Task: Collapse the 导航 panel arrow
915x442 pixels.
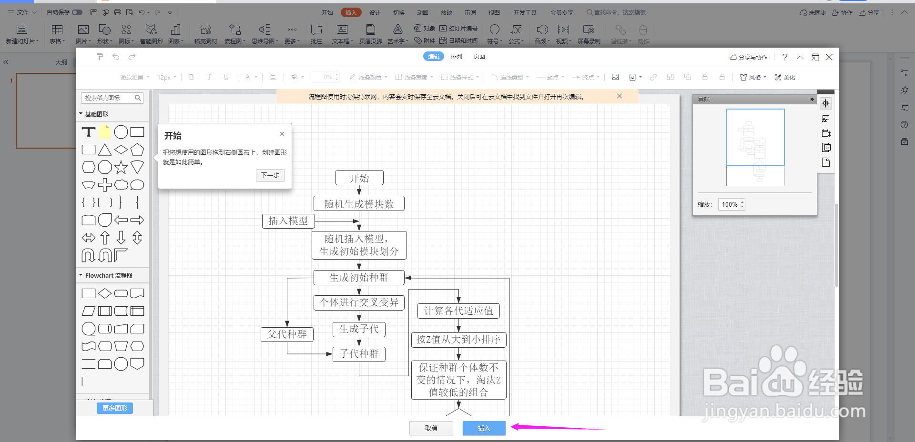Action: [x=812, y=100]
